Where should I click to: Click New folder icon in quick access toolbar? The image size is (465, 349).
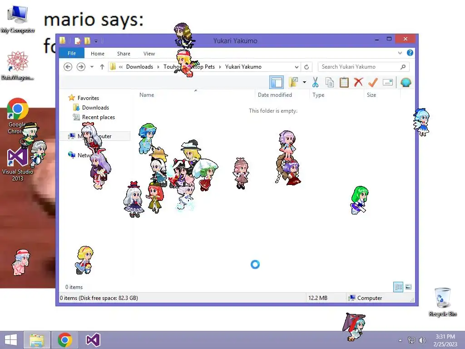click(x=87, y=40)
